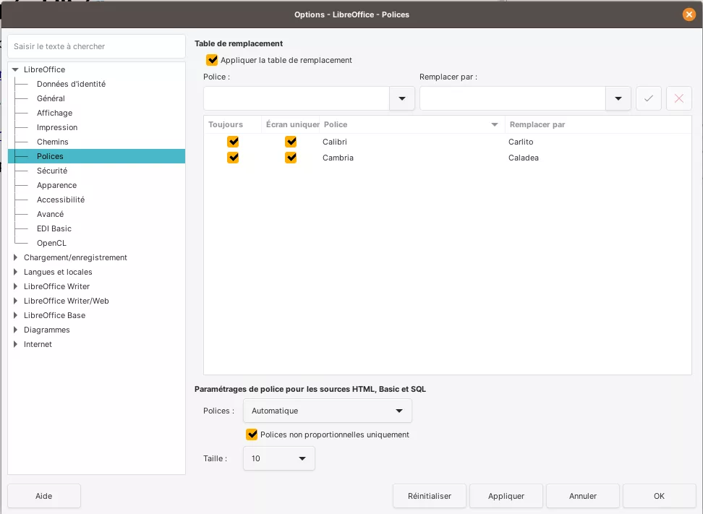Open the Taille size dropdown
Image resolution: width=703 pixels, height=514 pixels.
(x=278, y=458)
